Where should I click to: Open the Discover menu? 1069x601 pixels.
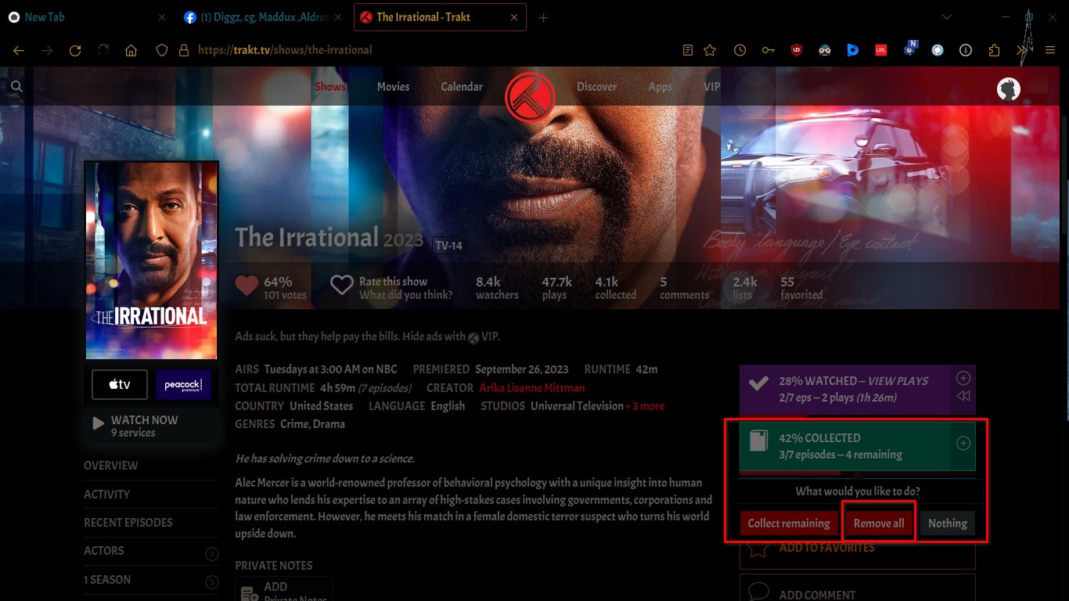pos(597,86)
